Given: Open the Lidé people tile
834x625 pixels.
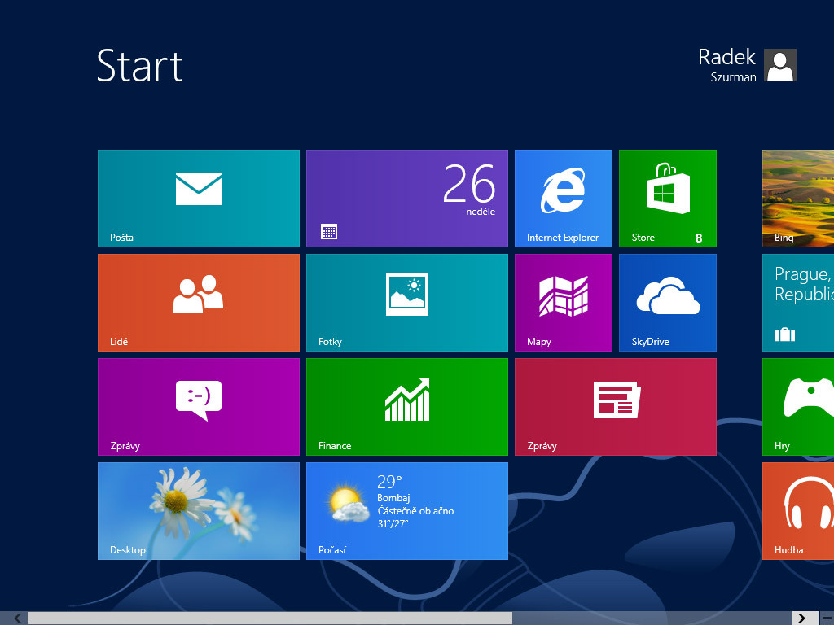Looking at the screenshot, I should (x=199, y=303).
